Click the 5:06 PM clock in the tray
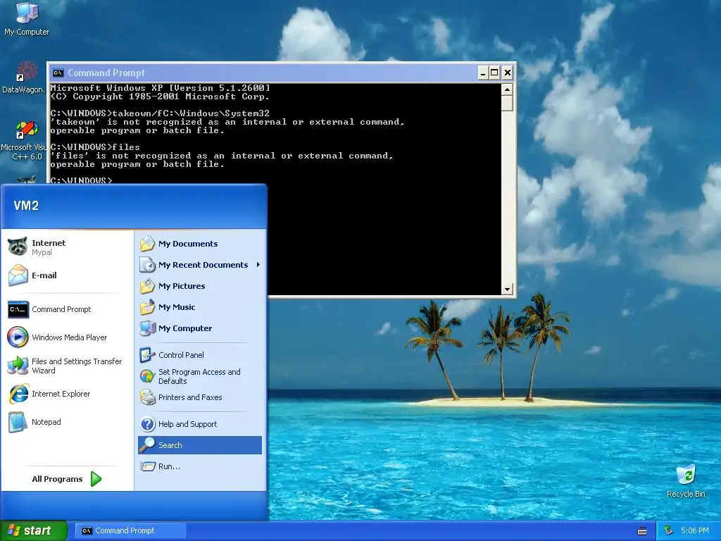The image size is (721, 541). click(694, 530)
